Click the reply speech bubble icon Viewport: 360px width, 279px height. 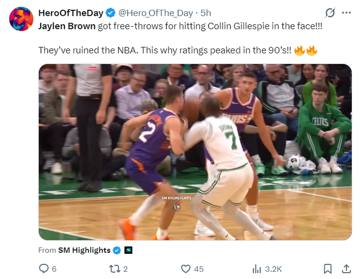pos(44,268)
